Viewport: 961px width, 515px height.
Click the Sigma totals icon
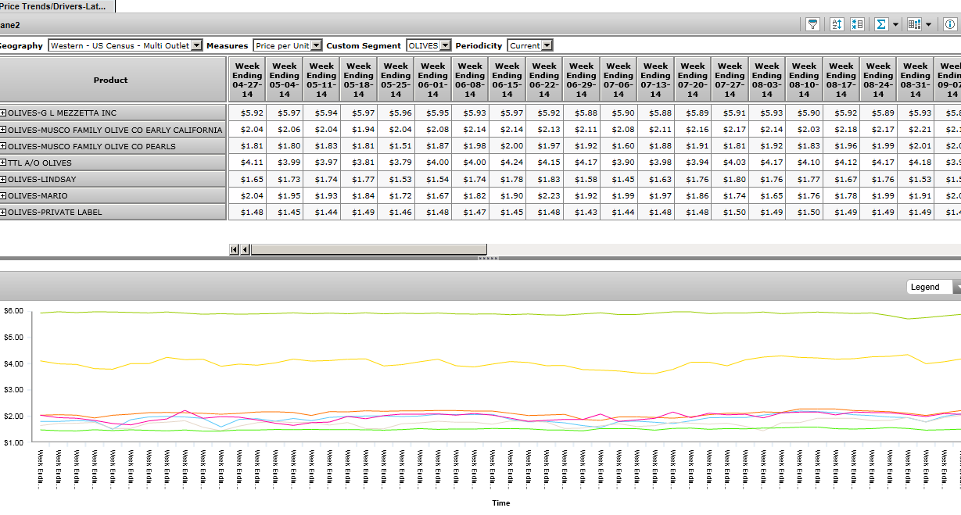[x=881, y=24]
